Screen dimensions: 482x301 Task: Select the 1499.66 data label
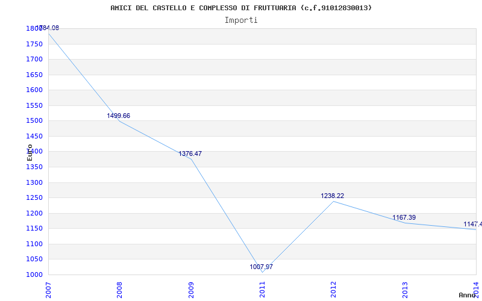[118, 116]
